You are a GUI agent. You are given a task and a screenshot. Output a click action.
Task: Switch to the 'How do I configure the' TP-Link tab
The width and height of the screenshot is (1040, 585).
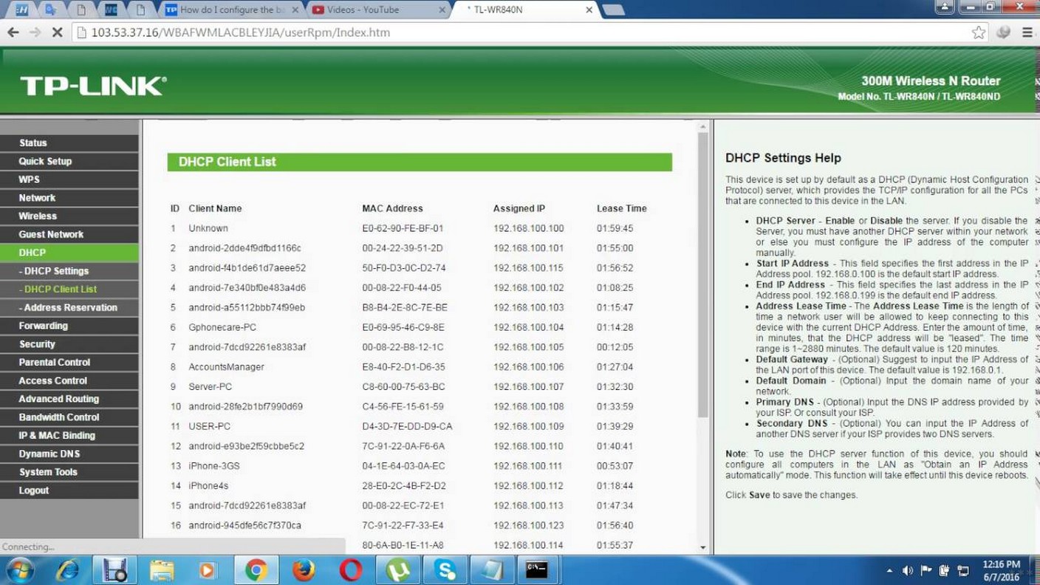click(x=232, y=10)
